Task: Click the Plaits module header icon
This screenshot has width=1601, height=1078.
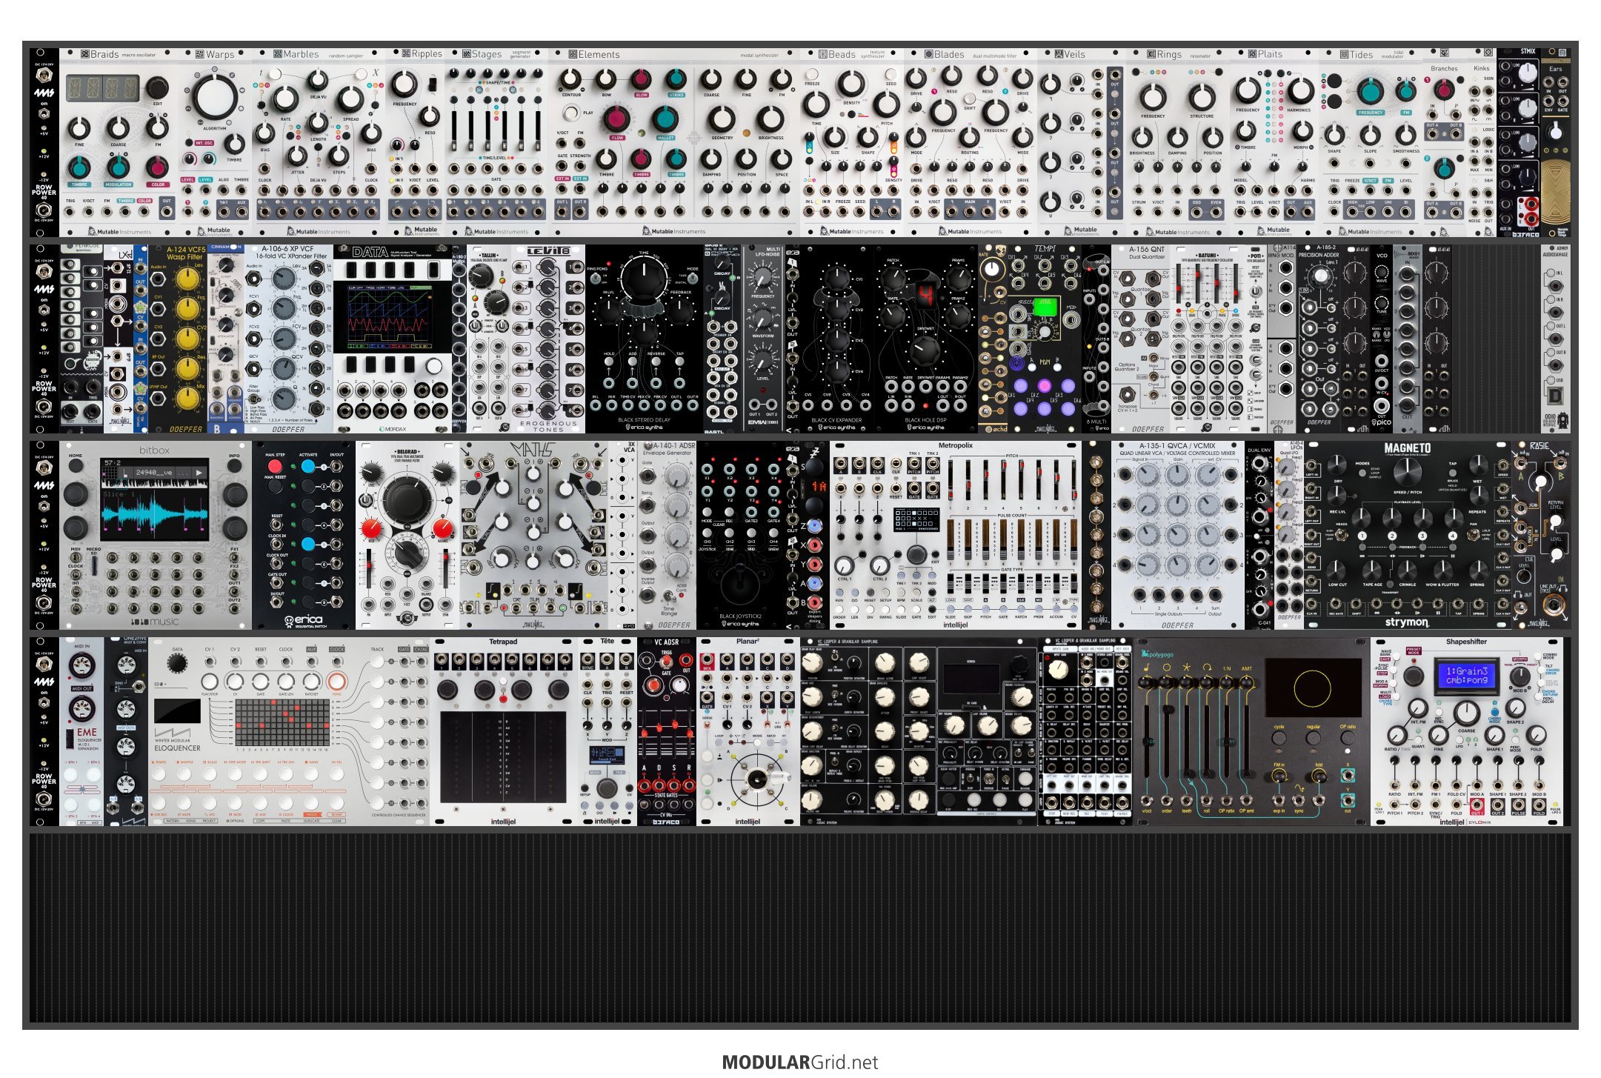Action: pos(1252,54)
